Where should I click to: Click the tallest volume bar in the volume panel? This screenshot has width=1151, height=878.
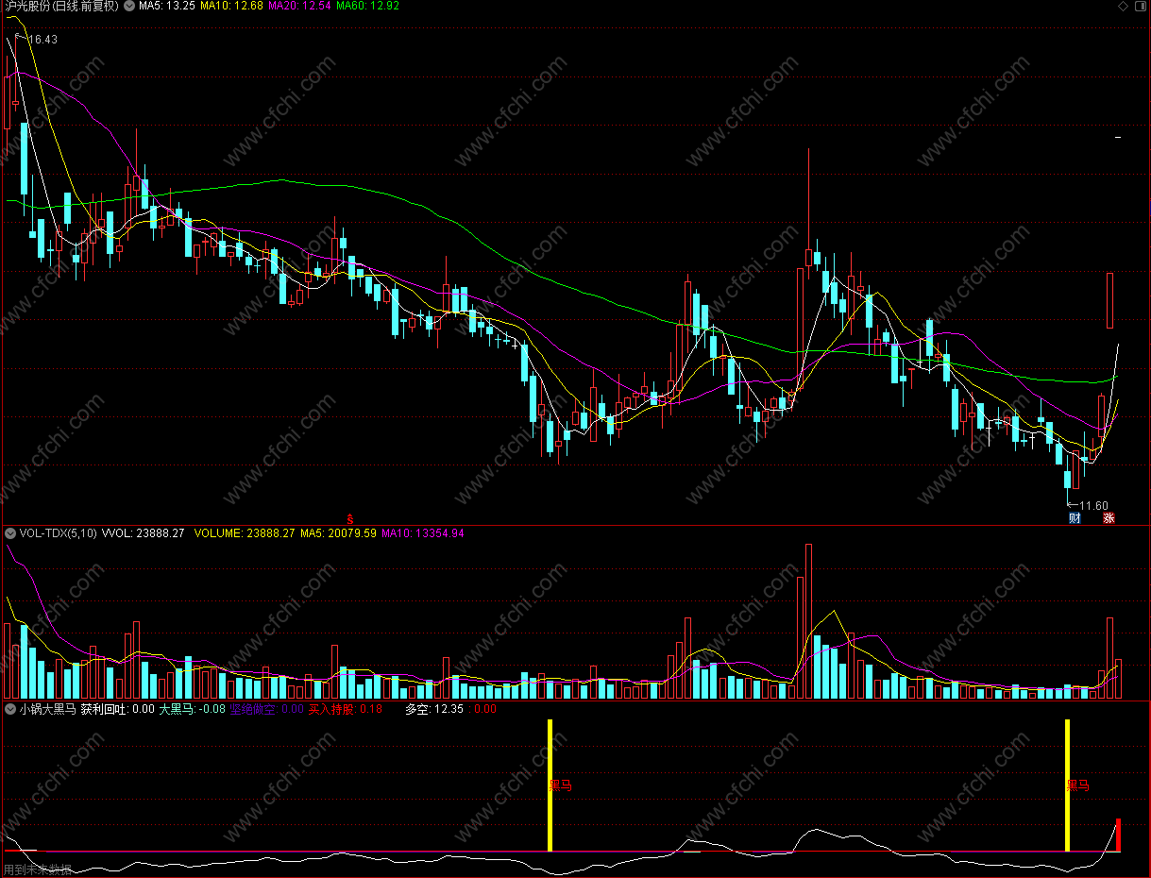808,620
